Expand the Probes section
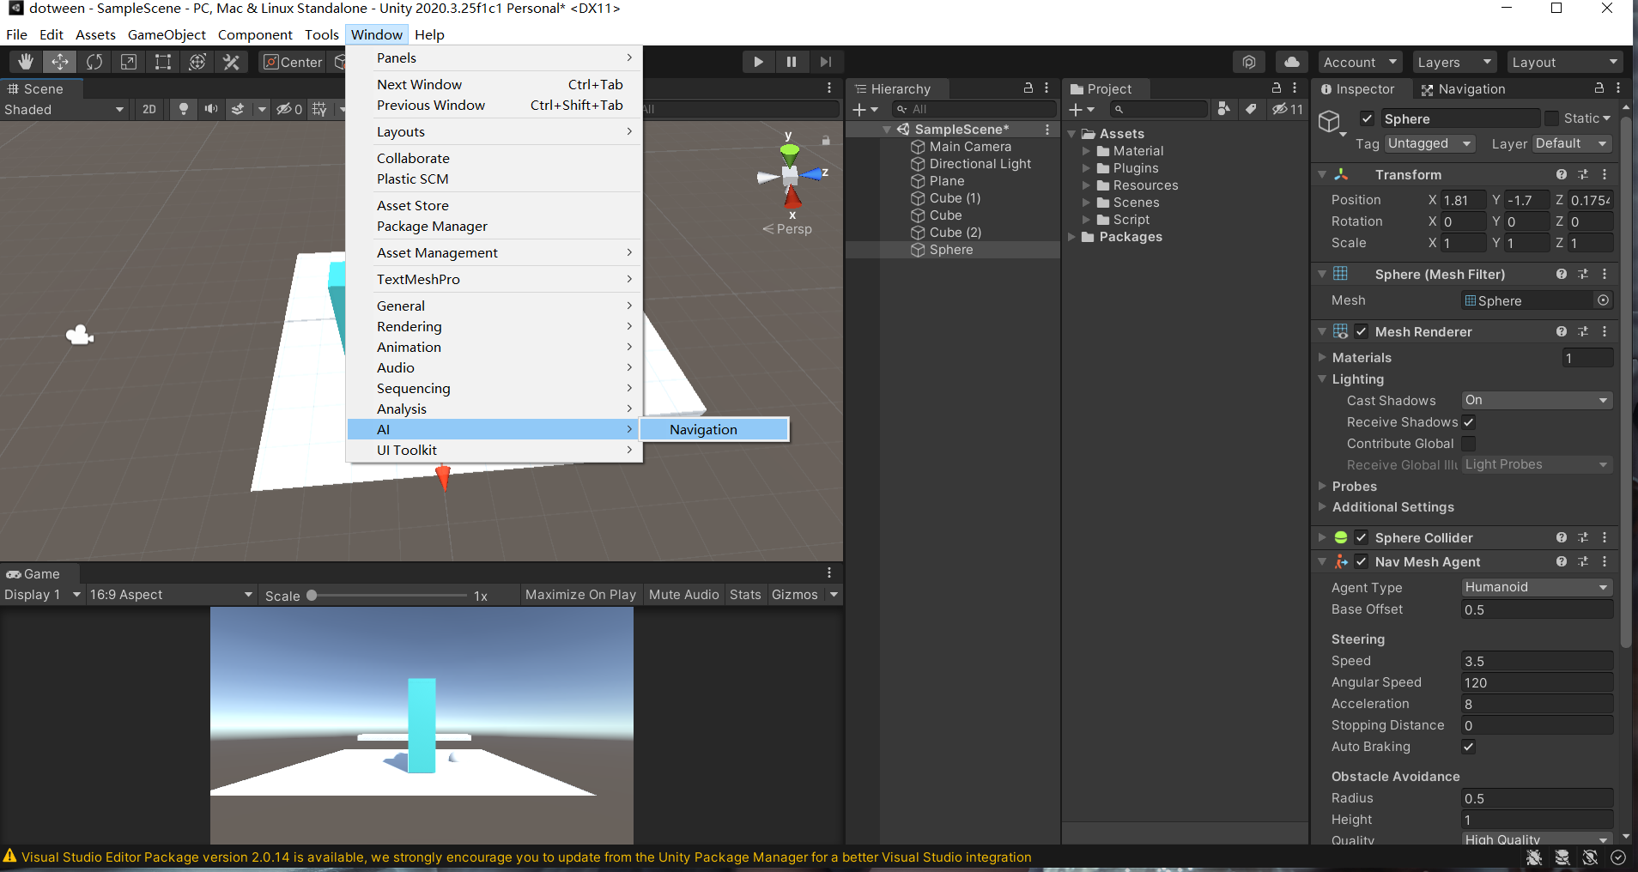1638x872 pixels. [1322, 486]
